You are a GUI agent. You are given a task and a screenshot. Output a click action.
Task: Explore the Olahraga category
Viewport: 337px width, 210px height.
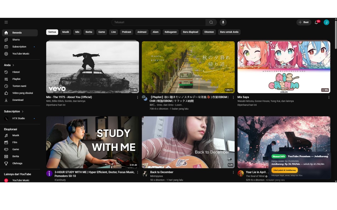20,163
